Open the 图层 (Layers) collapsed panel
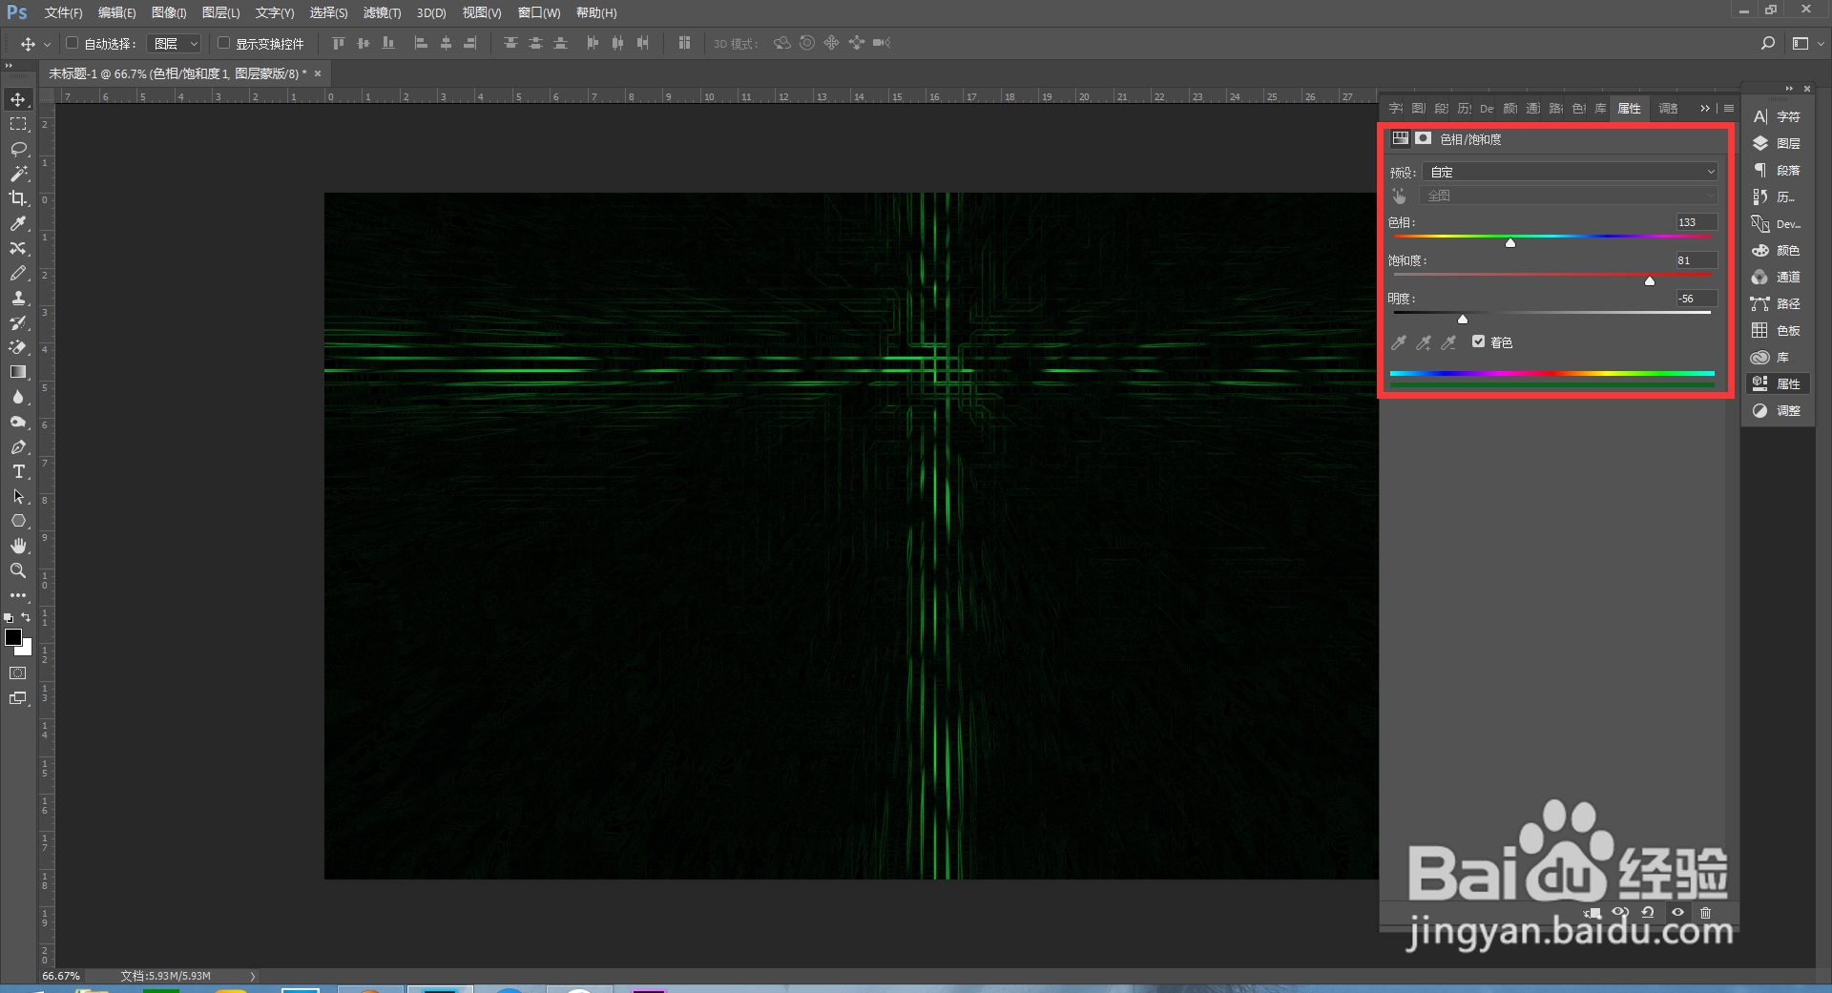 1778,143
